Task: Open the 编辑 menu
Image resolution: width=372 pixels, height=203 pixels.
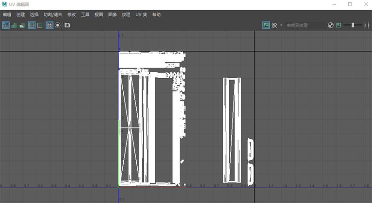Action: point(7,15)
